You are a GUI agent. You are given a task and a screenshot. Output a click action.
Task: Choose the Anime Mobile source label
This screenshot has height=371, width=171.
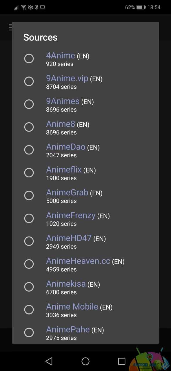pos(72,307)
